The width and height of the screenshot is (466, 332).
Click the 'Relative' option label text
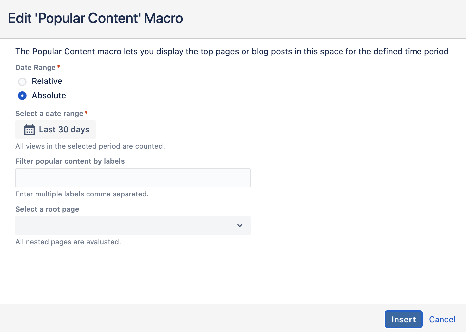(x=47, y=81)
